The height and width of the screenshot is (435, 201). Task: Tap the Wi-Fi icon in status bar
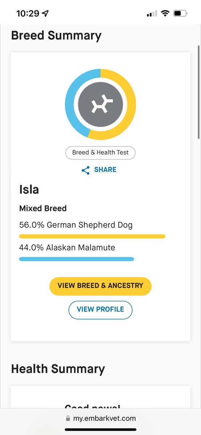pos(165,14)
